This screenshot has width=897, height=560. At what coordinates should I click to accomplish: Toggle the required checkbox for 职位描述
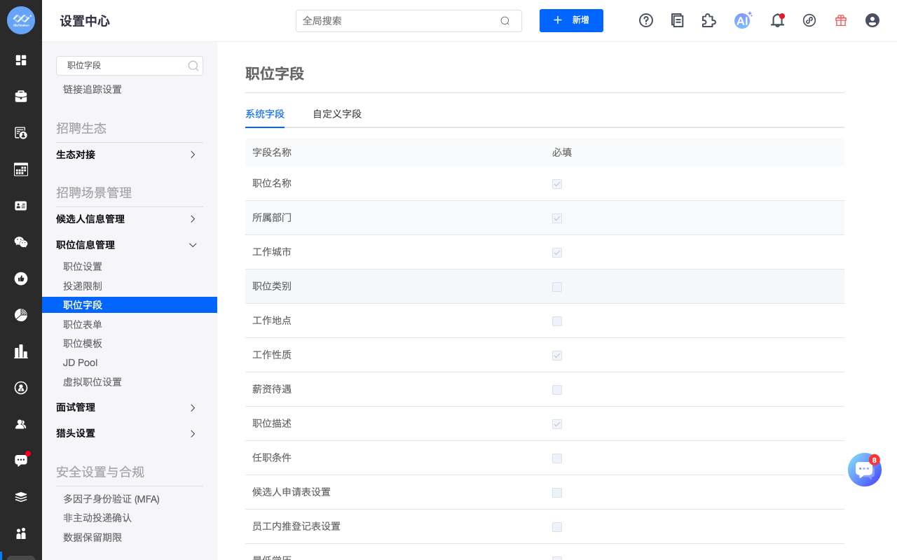pyautogui.click(x=557, y=424)
